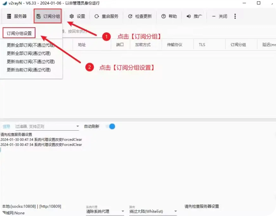276x216 pixels.
Task: Click the Servers (服务器) toolbar icon
Action: click(x=9, y=16)
